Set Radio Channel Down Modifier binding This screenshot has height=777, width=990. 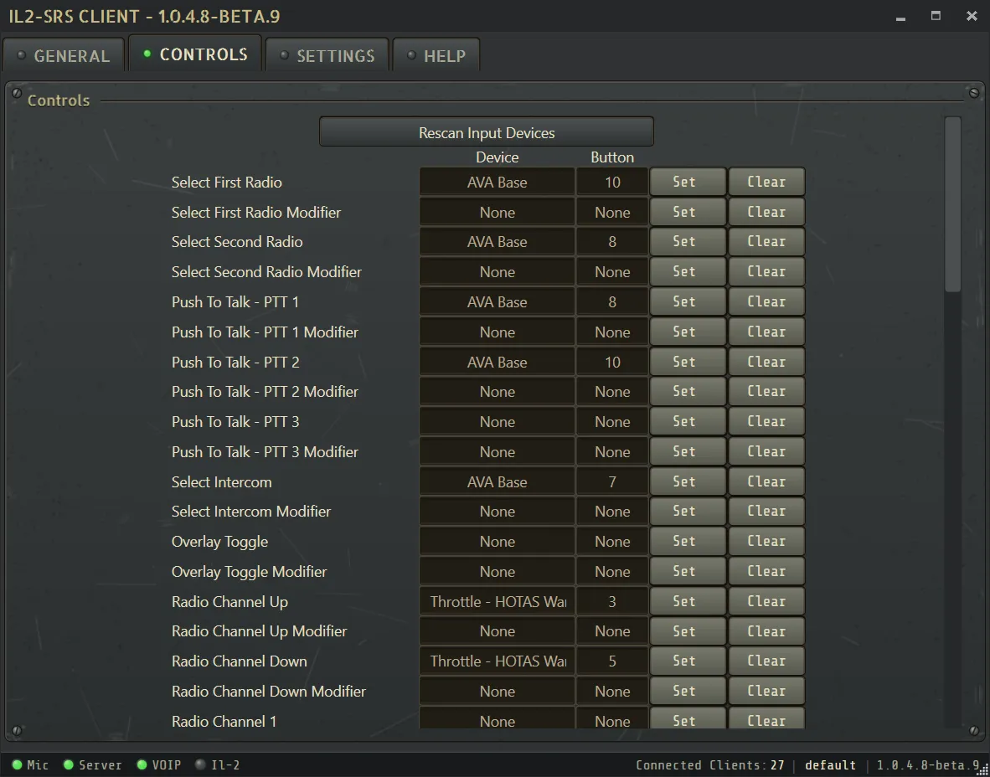pyautogui.click(x=688, y=692)
